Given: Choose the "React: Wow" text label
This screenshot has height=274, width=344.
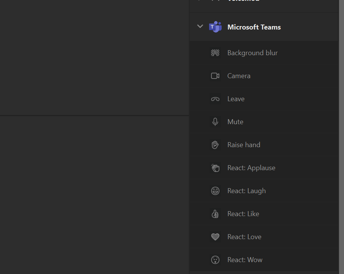Looking at the screenshot, I should pos(245,260).
